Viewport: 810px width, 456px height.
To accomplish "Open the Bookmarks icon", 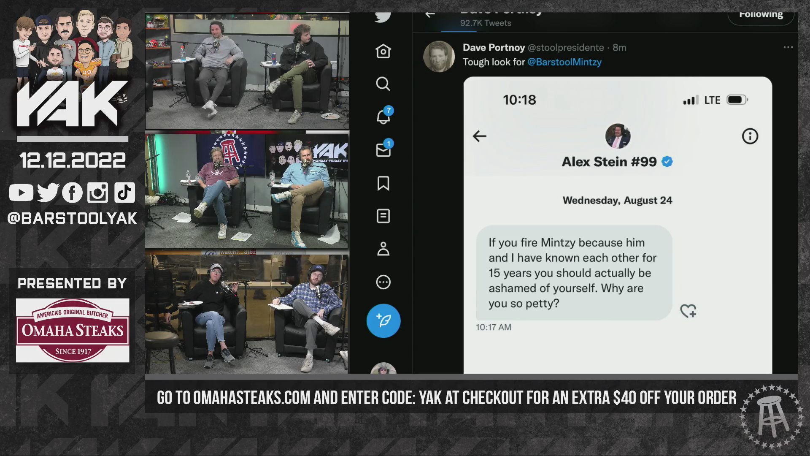I will [383, 183].
